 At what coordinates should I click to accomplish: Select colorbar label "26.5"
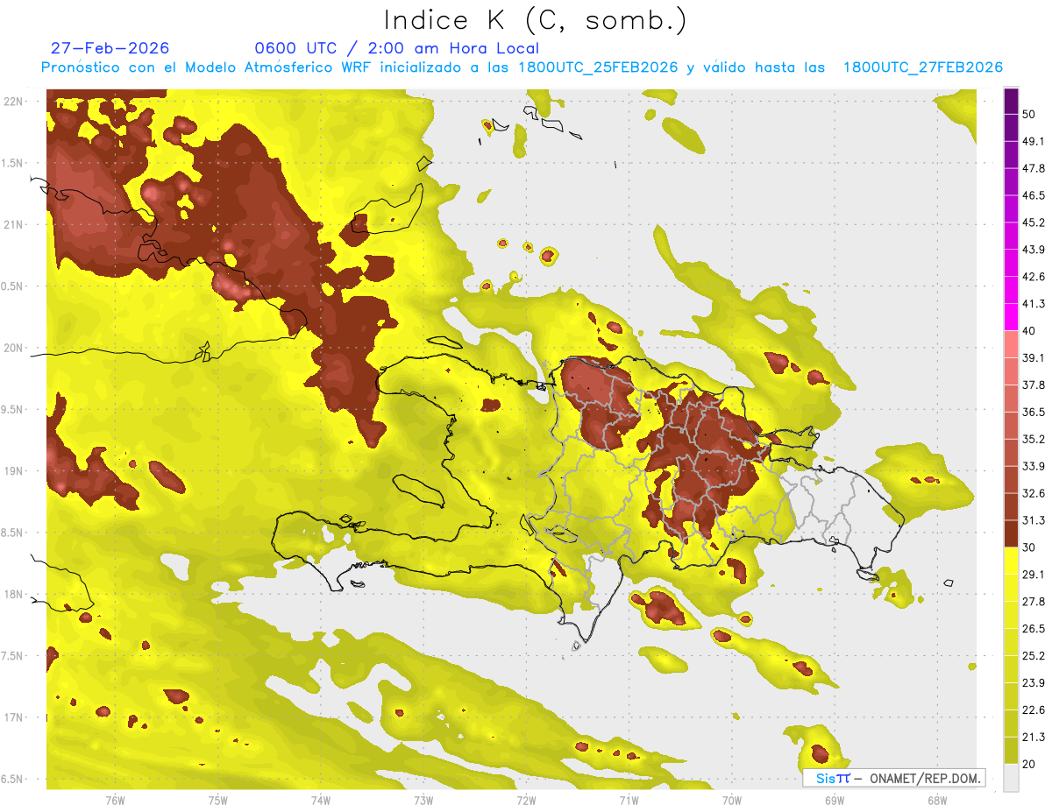[x=1034, y=629]
